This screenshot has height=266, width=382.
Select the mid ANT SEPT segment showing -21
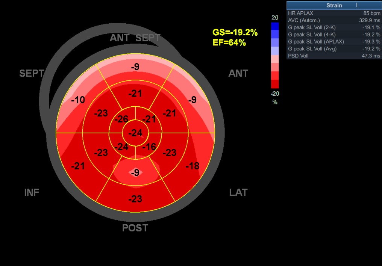[135, 94]
